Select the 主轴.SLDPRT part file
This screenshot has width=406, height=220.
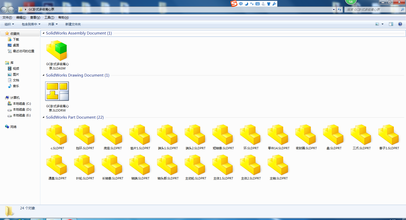tap(278, 167)
